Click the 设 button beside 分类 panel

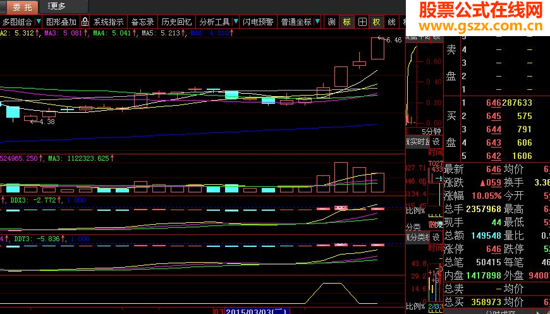[x=436, y=237]
